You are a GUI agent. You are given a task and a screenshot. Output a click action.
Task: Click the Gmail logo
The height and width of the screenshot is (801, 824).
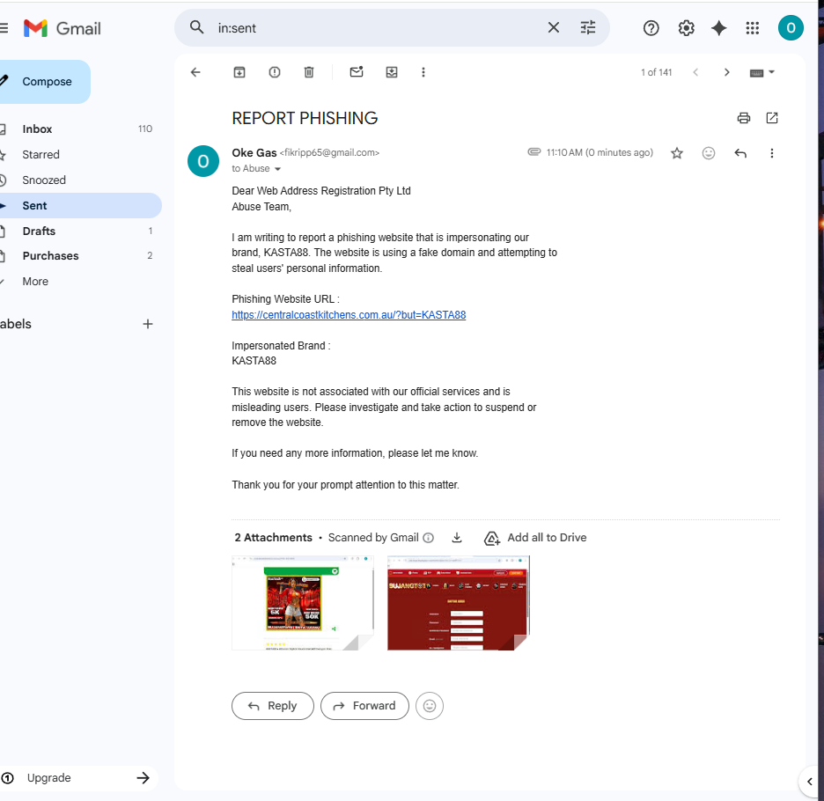coord(62,28)
